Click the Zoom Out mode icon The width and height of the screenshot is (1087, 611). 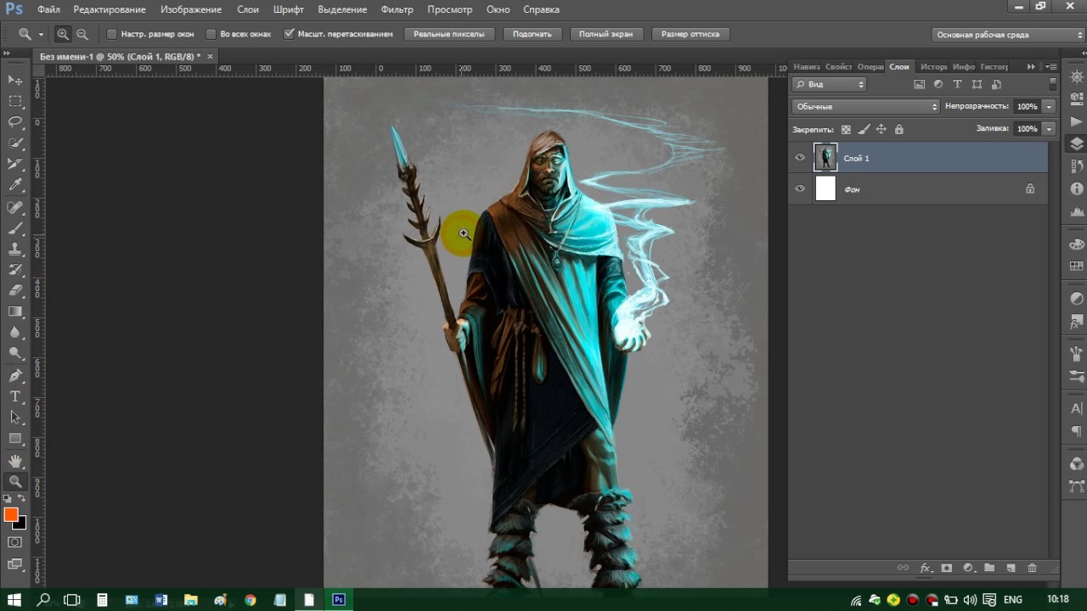82,34
